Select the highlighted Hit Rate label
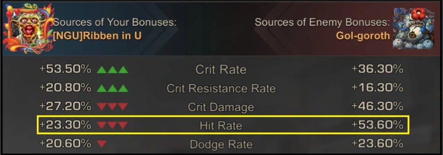This screenshot has width=443, height=155. (221, 125)
